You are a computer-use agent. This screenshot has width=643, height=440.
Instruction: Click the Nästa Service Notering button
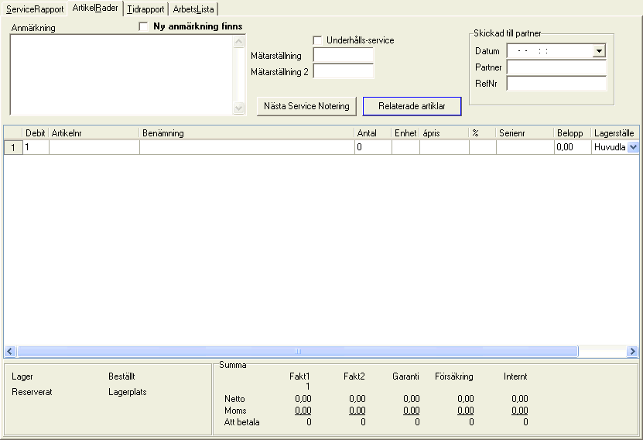[306, 106]
